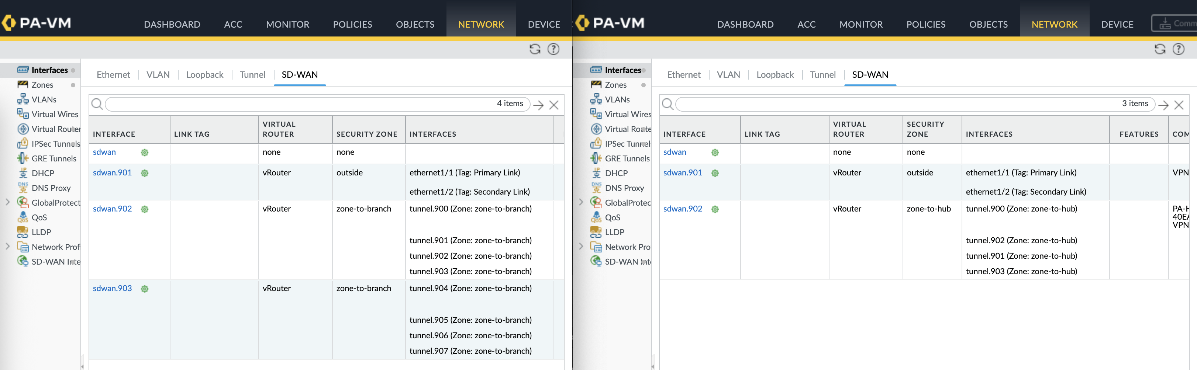Apply filter arrow in left table search bar

(x=539, y=105)
